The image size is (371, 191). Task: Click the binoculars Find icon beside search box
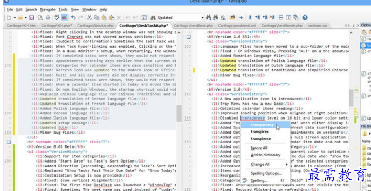[x=153, y=18]
